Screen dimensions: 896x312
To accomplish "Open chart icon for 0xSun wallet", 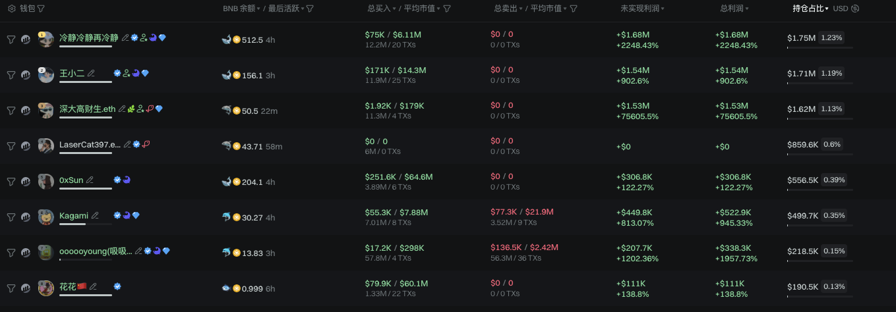I will click(26, 182).
